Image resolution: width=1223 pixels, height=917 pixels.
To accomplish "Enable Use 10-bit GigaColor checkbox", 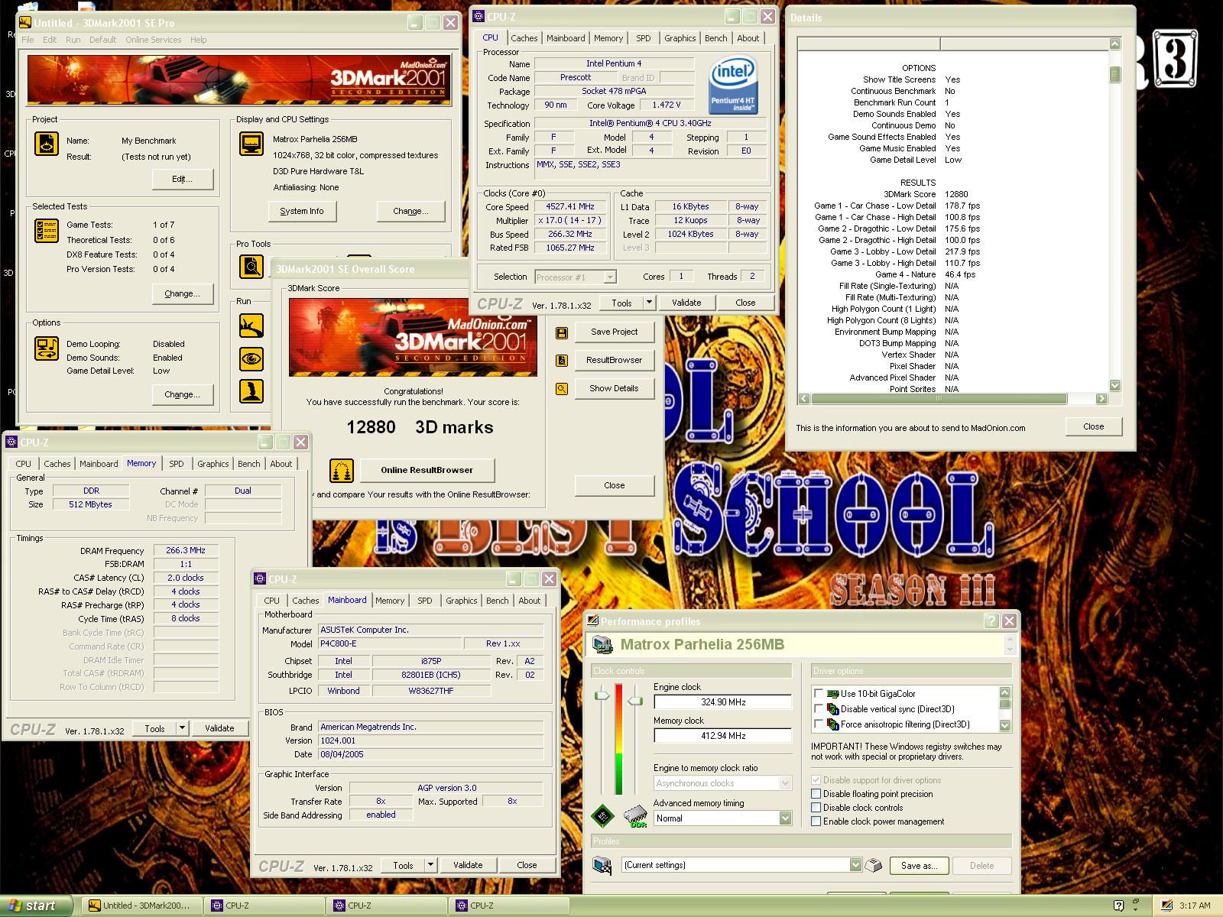I will tap(819, 694).
